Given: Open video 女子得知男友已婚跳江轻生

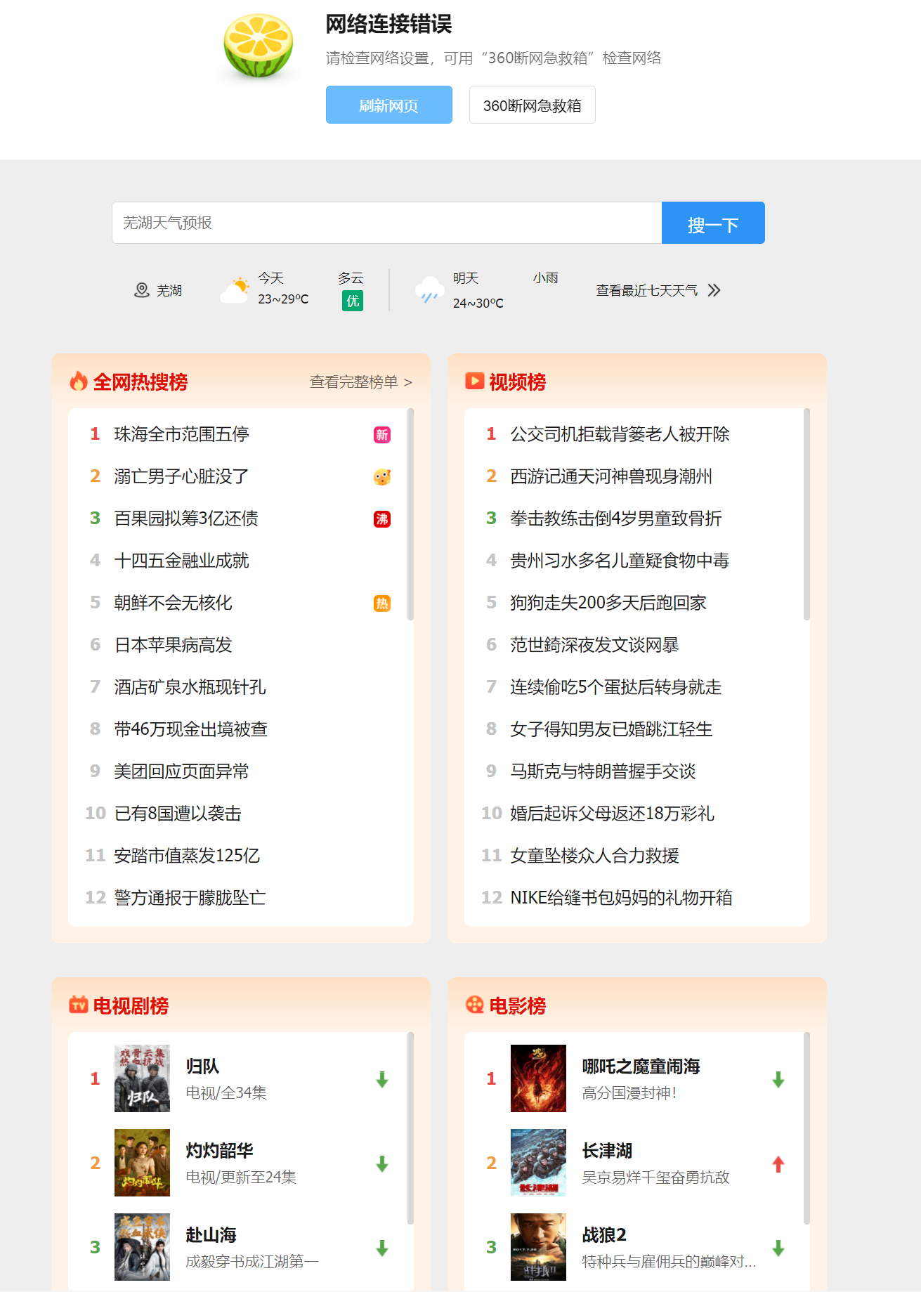Looking at the screenshot, I should 612,729.
